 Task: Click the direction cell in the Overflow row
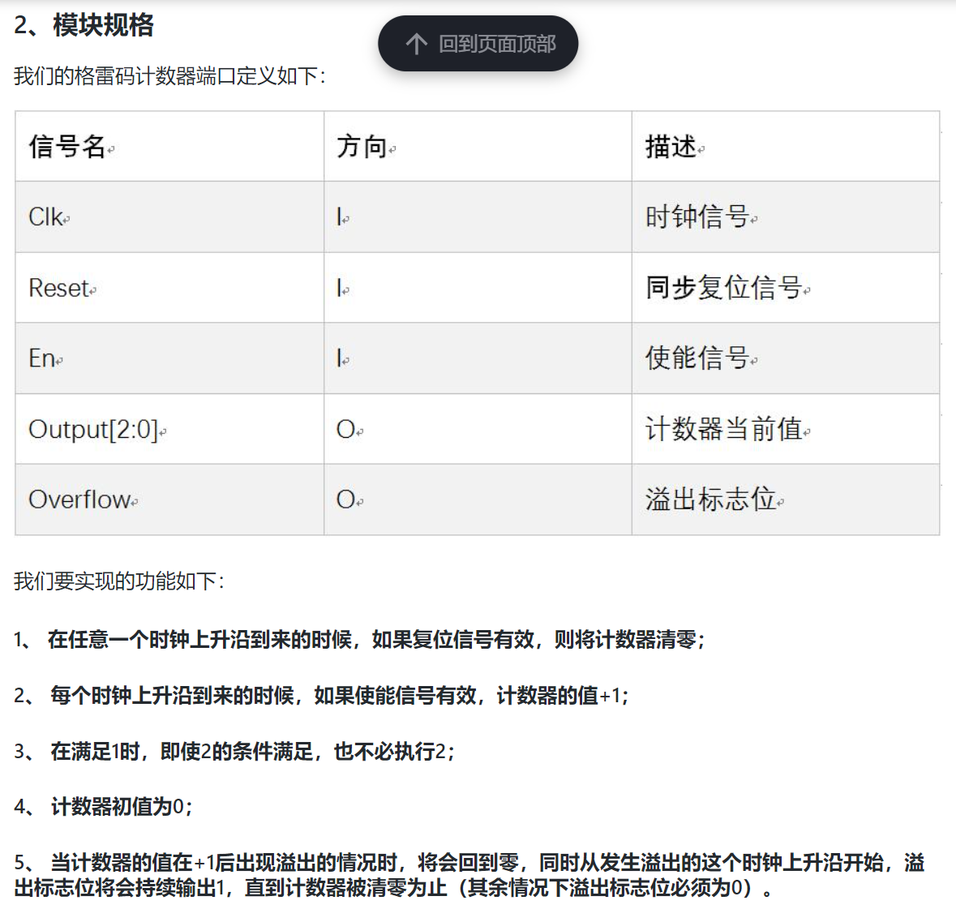(478, 500)
